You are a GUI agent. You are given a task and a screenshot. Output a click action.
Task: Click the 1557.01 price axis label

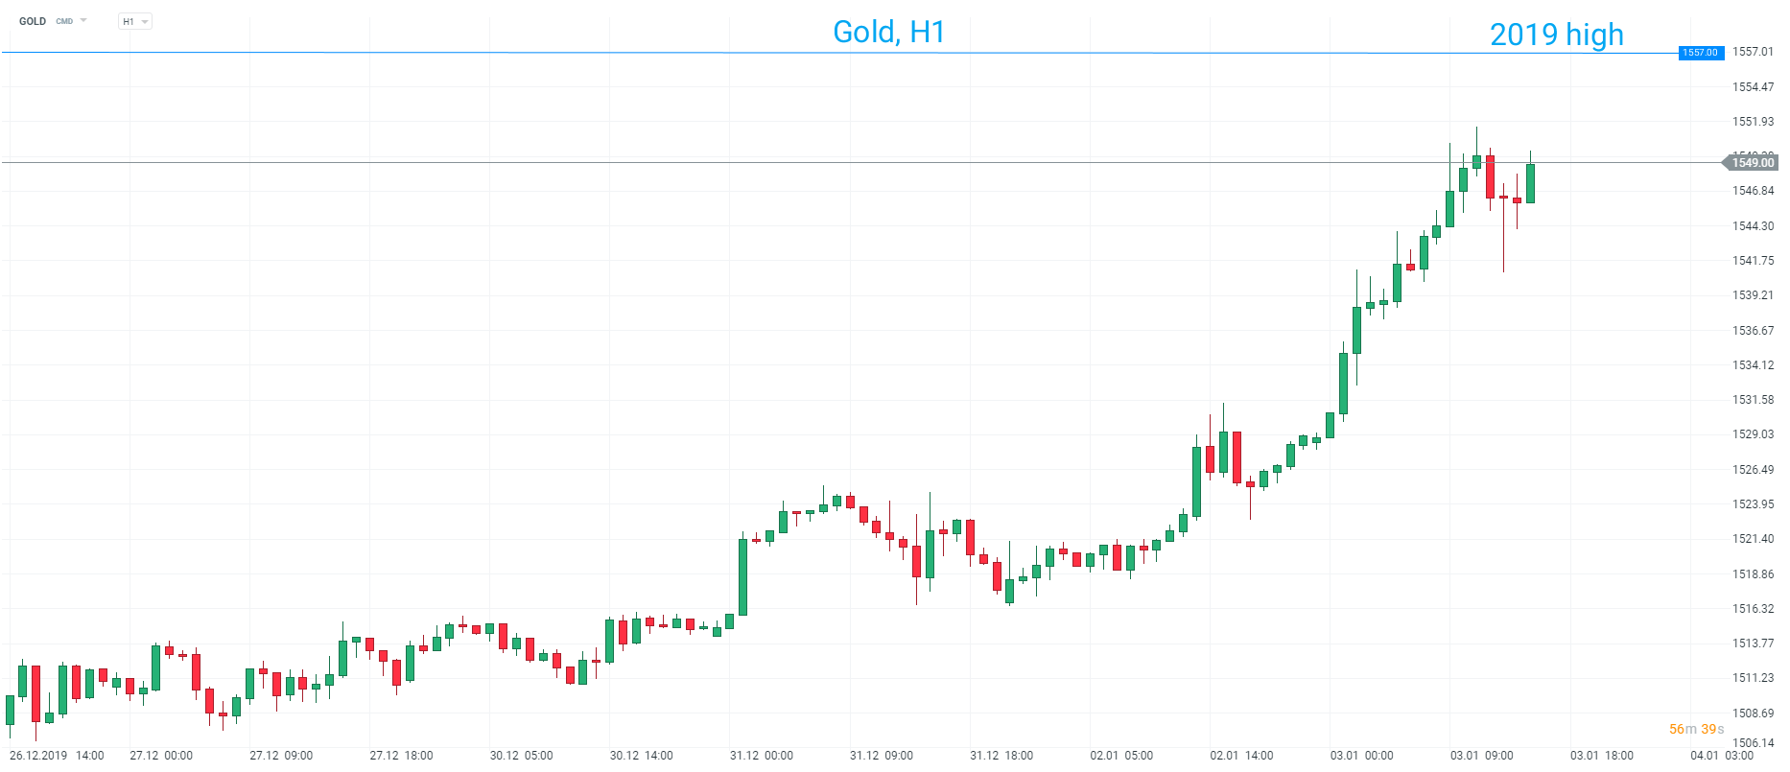(x=1753, y=52)
